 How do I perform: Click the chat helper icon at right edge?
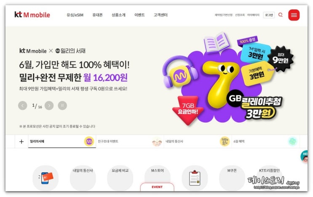tap(304, 156)
